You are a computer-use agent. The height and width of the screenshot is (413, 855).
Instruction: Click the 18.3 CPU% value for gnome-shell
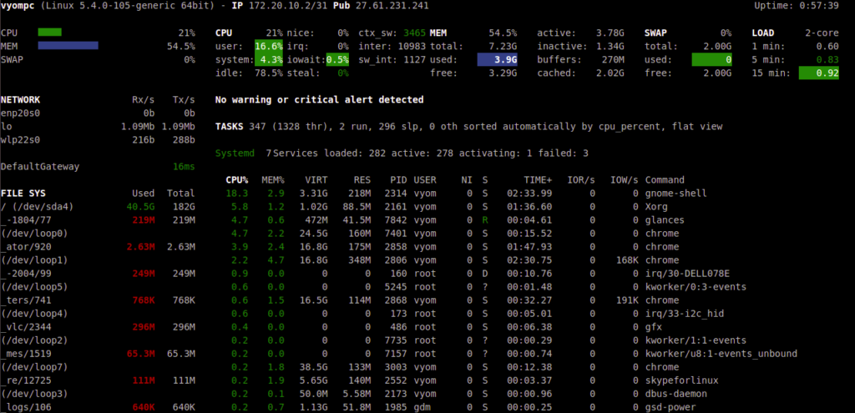tap(236, 194)
